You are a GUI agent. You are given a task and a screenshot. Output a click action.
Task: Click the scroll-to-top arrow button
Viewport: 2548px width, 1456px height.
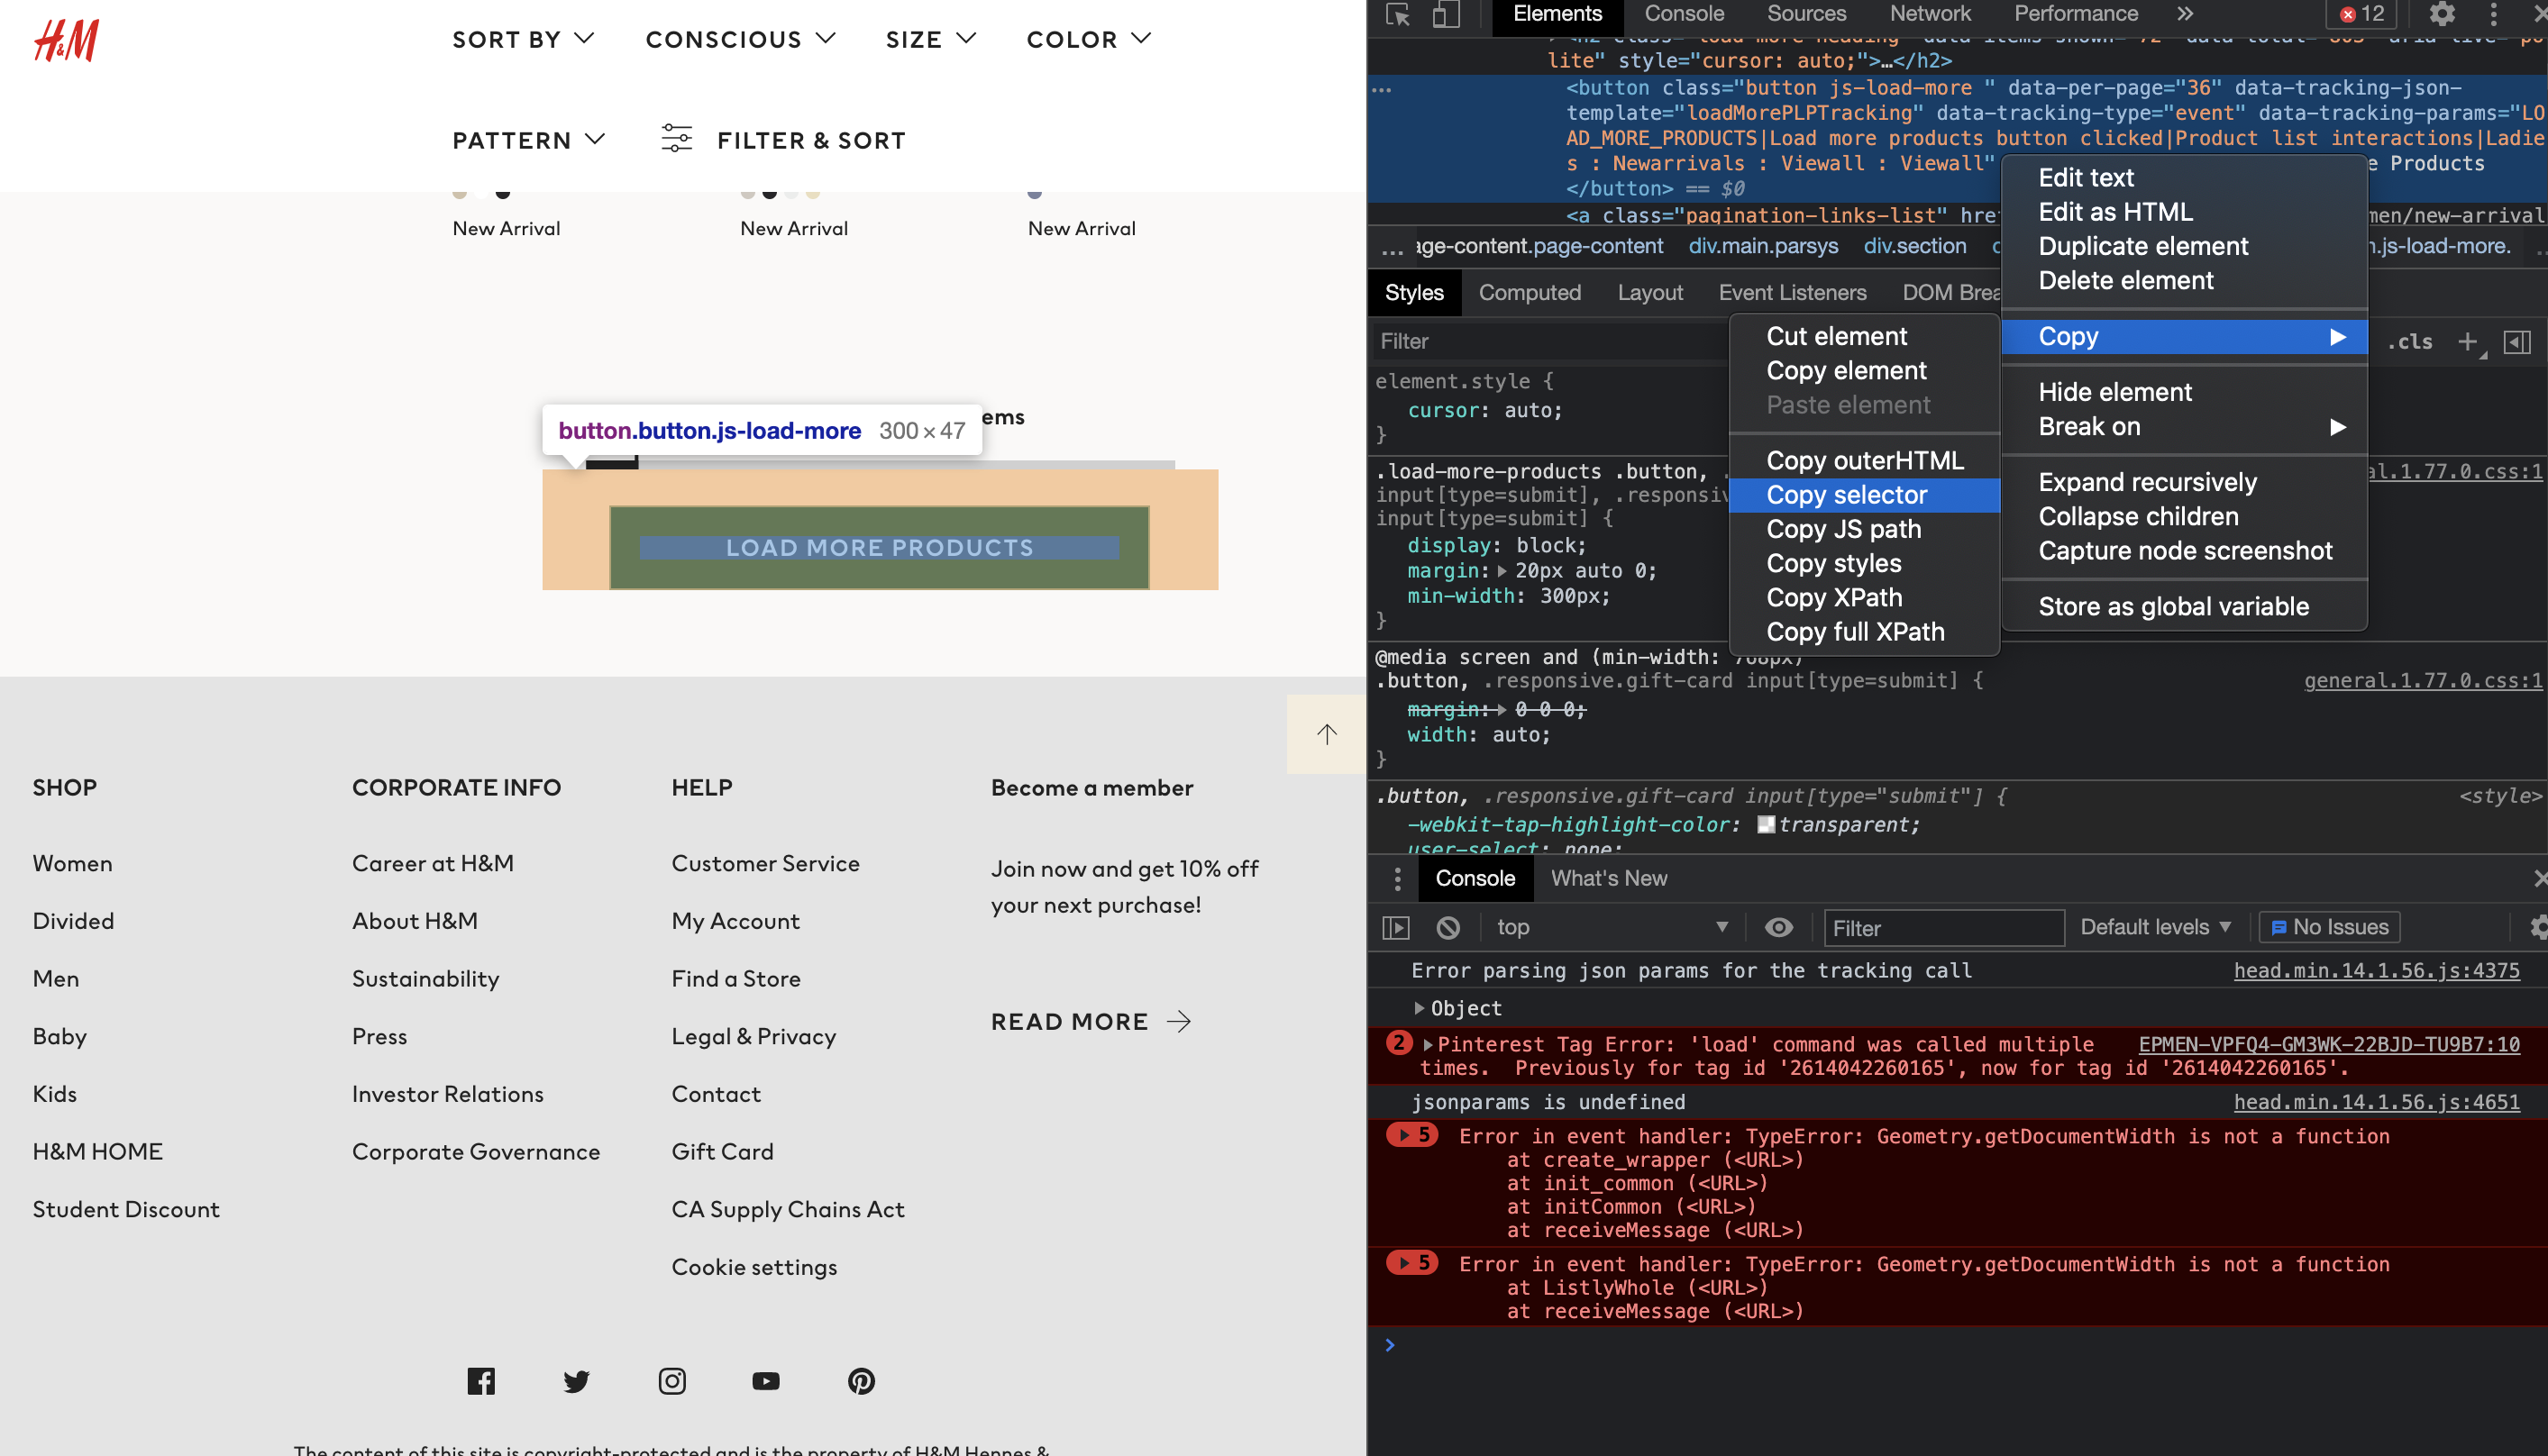pos(1327,734)
